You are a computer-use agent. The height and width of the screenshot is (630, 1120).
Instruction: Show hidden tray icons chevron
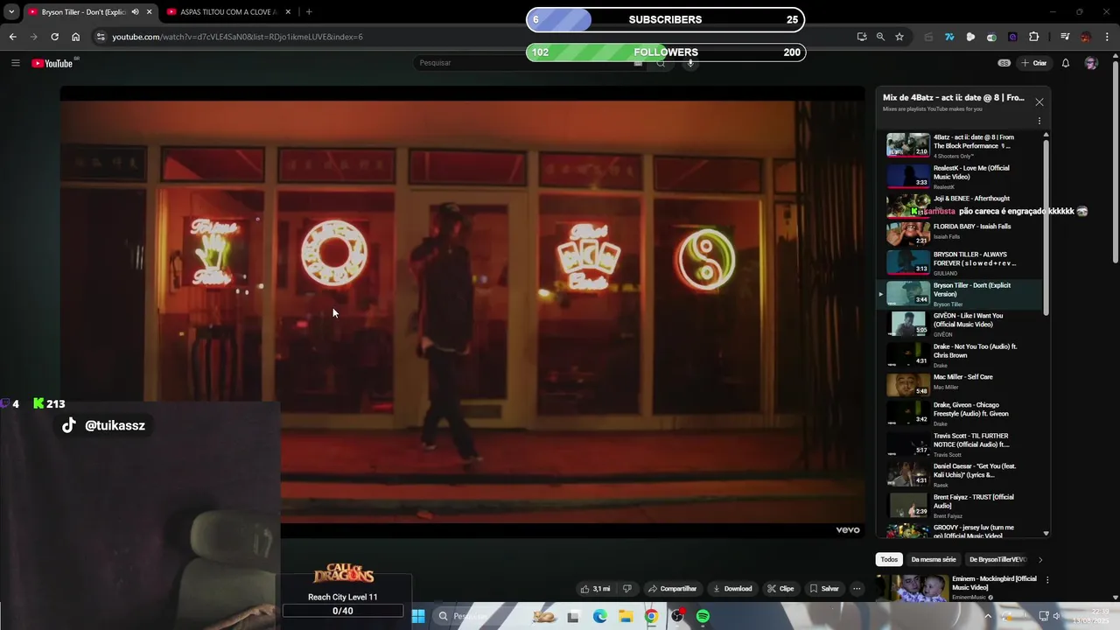989,616
